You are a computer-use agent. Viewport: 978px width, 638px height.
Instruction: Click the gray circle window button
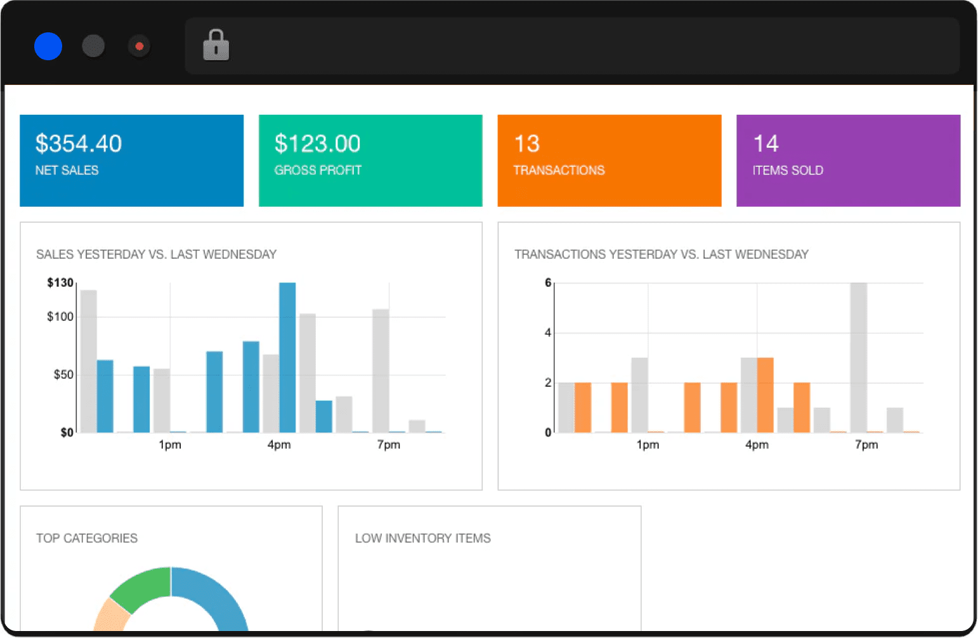tap(93, 46)
